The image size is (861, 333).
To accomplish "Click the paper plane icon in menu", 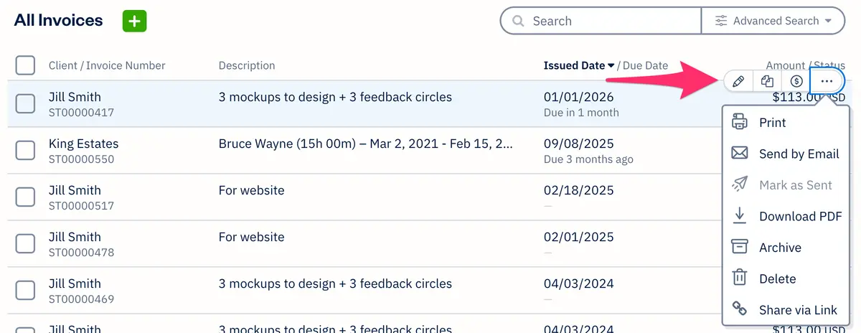I will click(739, 184).
